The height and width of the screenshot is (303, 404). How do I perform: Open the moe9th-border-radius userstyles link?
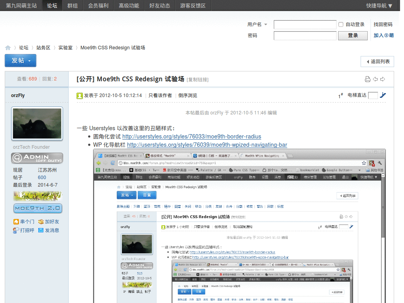point(191,137)
